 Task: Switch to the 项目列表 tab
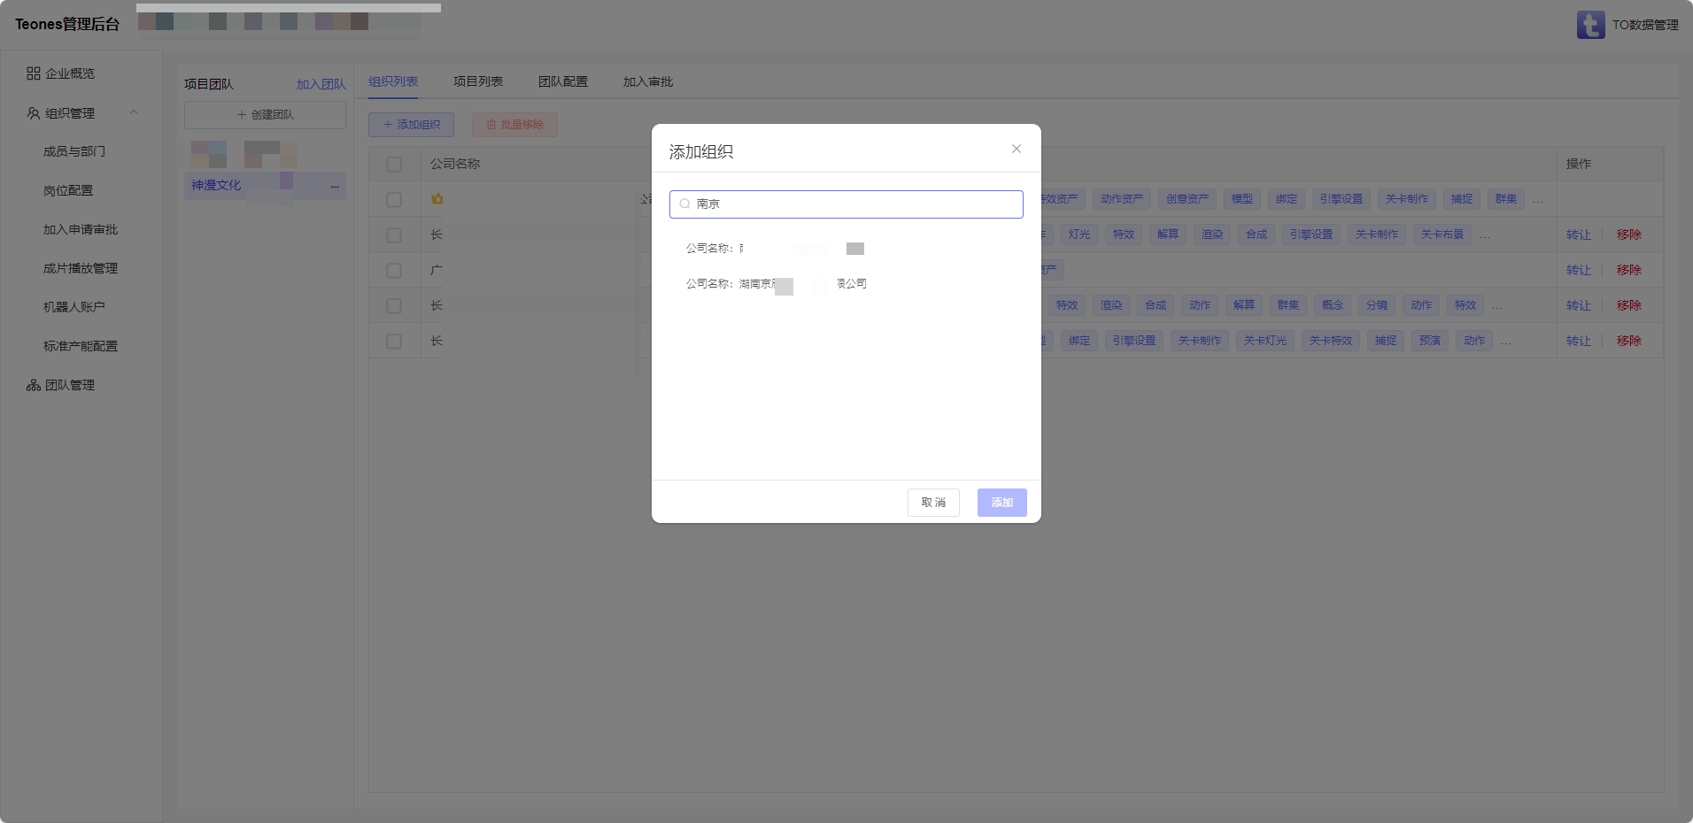pyautogui.click(x=478, y=81)
